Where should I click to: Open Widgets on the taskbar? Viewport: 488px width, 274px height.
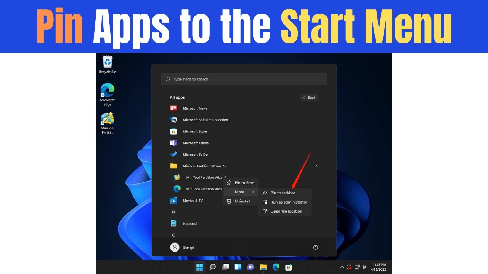tap(238, 267)
